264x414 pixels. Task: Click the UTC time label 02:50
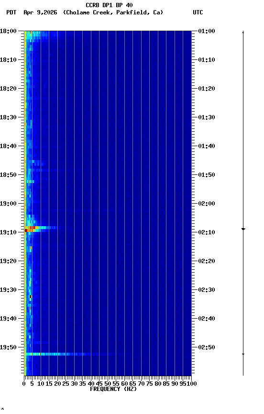207,347
